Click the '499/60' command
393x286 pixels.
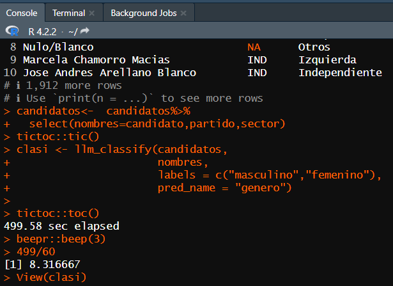[36, 251]
